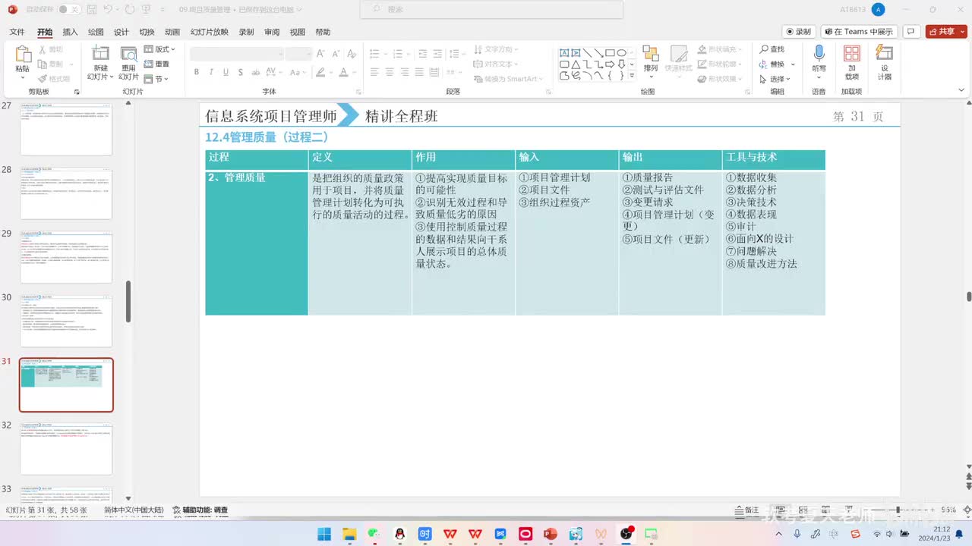This screenshot has height=546, width=972.
Task: Open the Help (帮助) tab
Action: tap(323, 32)
